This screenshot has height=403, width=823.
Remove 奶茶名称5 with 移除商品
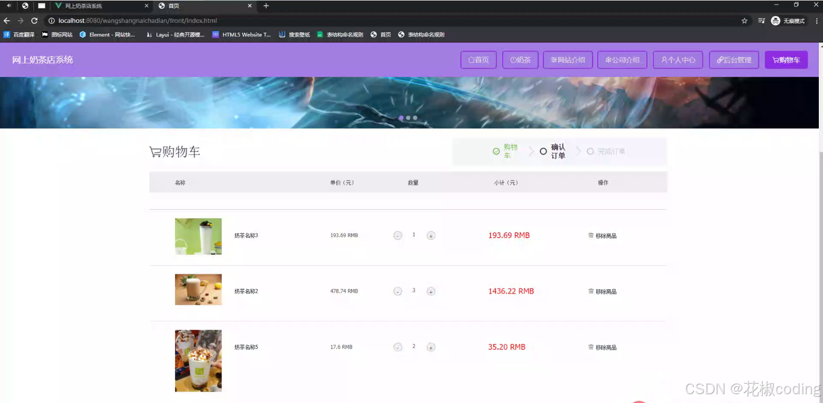click(602, 347)
